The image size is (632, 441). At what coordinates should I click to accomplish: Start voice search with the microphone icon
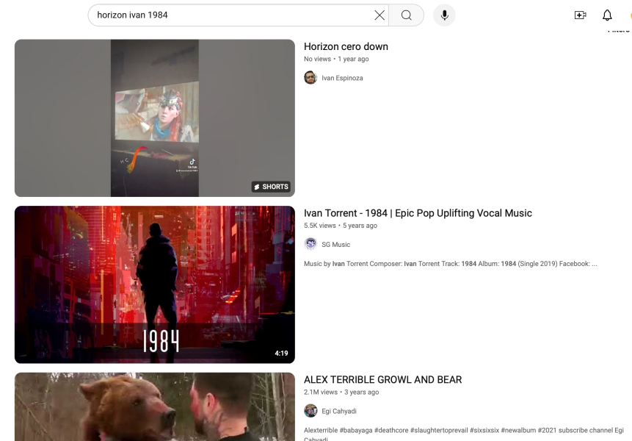coord(444,15)
